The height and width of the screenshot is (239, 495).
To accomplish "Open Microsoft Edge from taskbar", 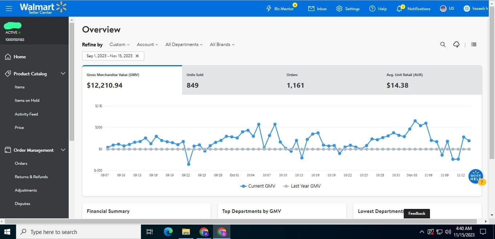I will point(168,232).
